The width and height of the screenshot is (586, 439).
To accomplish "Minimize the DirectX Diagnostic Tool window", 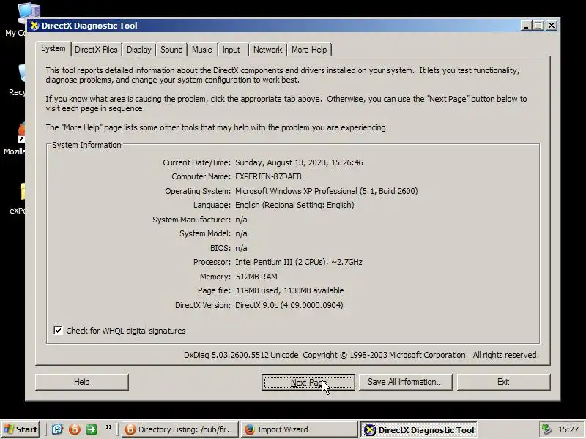I will (x=526, y=26).
